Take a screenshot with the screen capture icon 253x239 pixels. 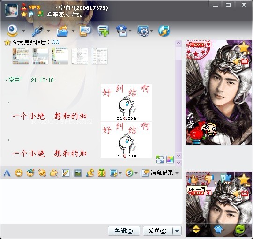(113, 173)
